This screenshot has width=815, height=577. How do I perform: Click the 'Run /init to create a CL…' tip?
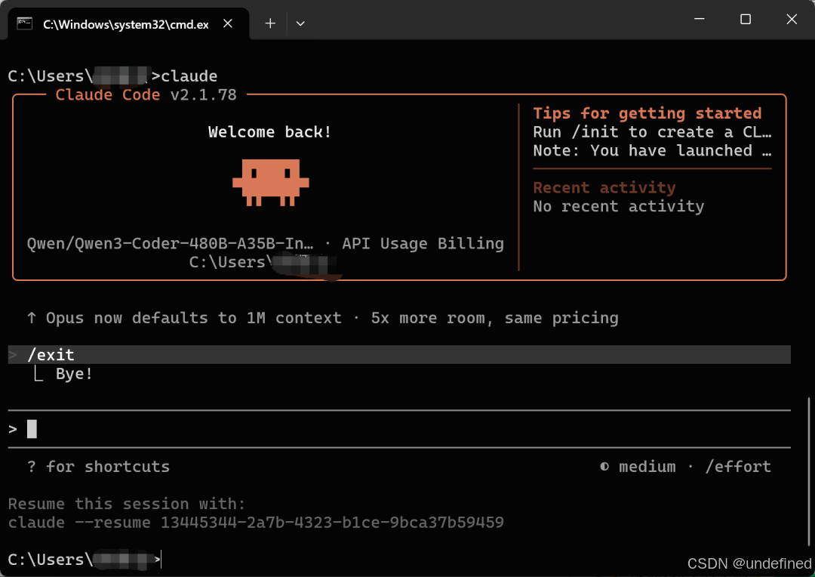652,132
